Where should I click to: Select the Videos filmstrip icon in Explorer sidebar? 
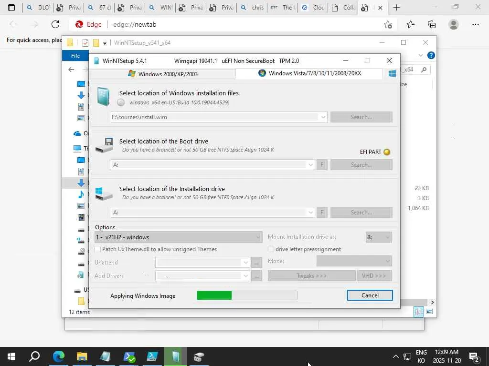81,217
